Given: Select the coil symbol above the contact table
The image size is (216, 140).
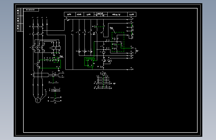Looking at the screenshot, I should click(103, 74).
